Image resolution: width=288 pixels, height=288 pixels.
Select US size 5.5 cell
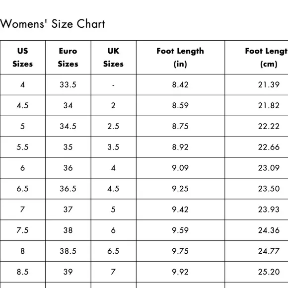click(x=22, y=147)
